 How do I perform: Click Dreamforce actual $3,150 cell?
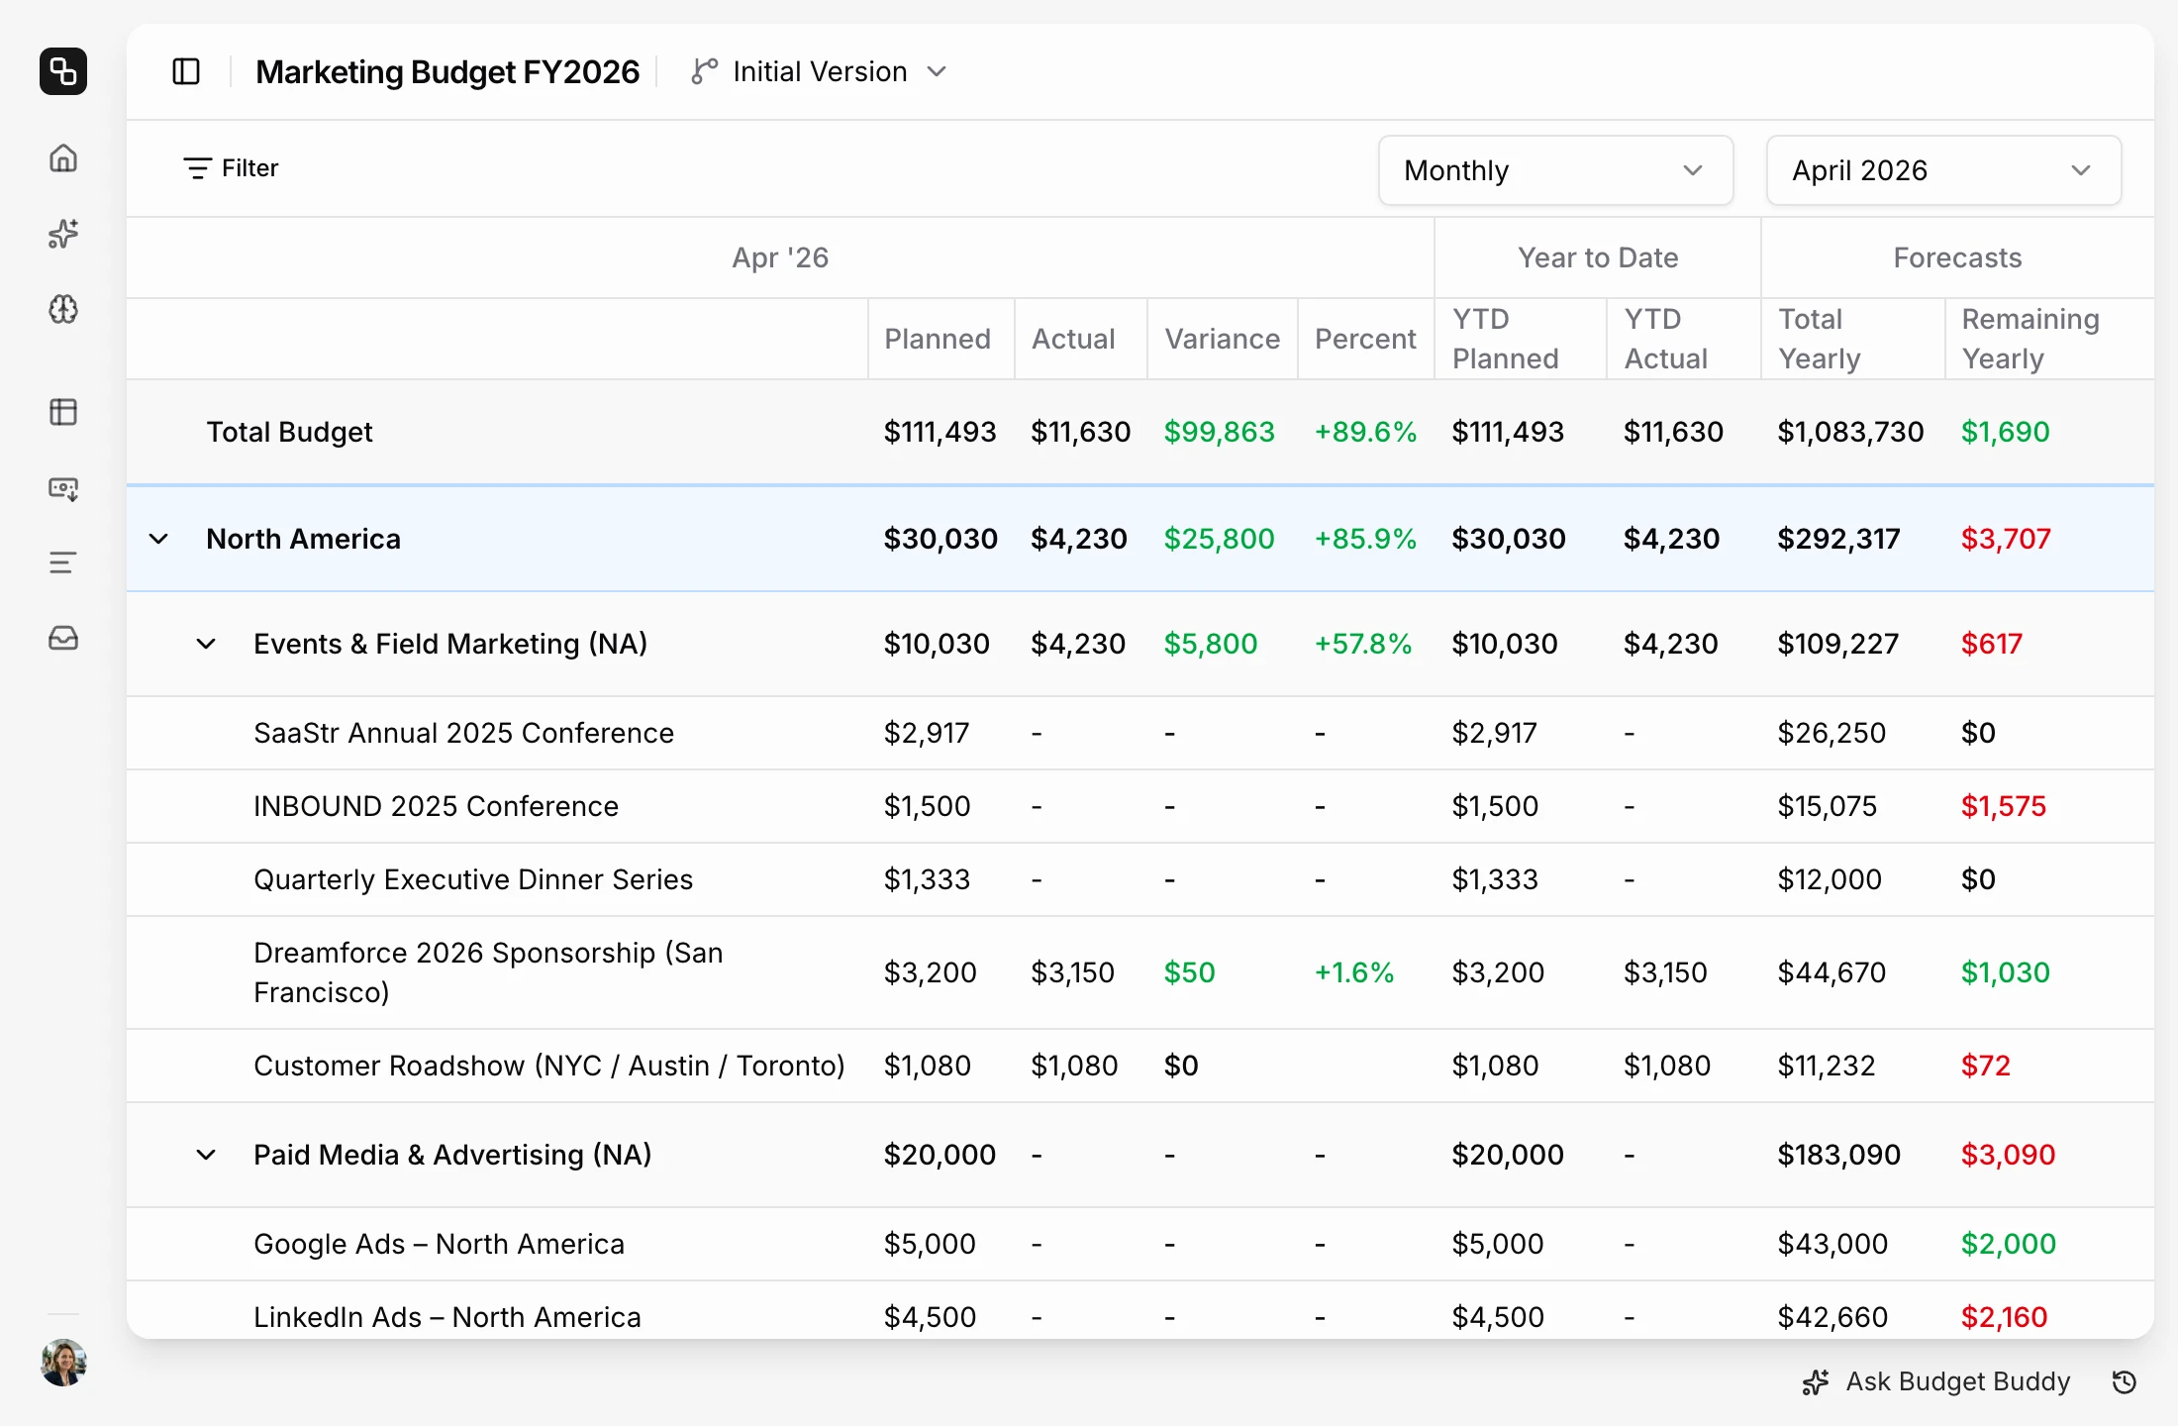tap(1072, 972)
